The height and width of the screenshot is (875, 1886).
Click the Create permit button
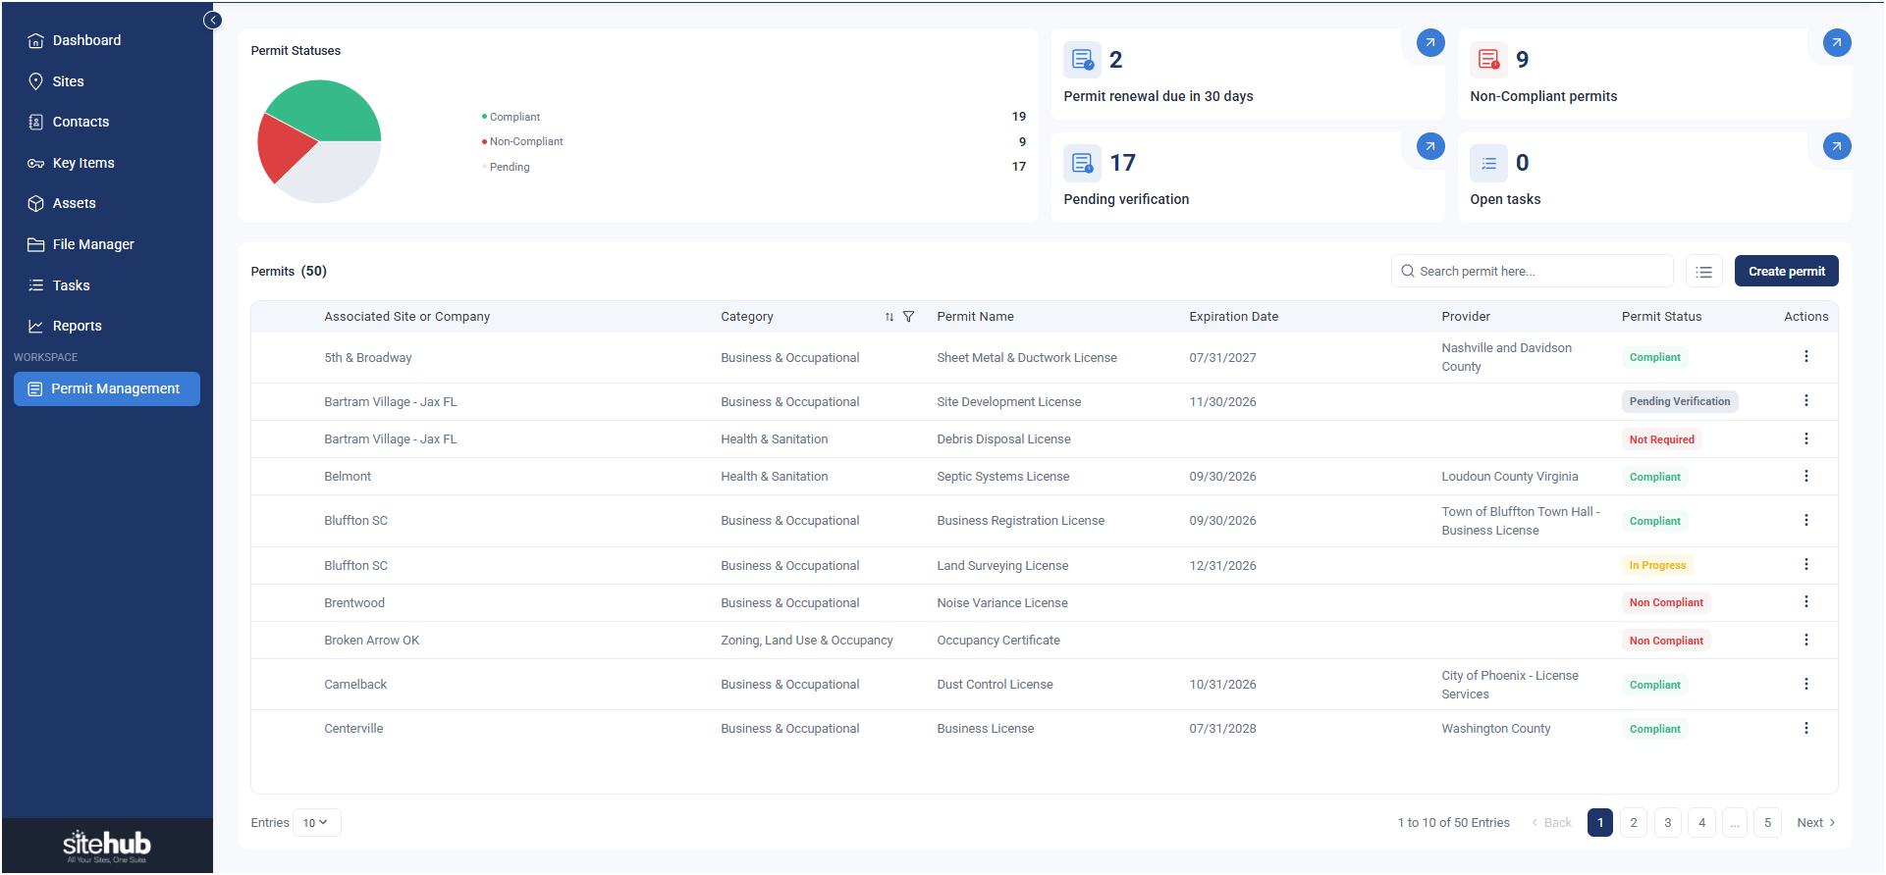click(x=1786, y=272)
